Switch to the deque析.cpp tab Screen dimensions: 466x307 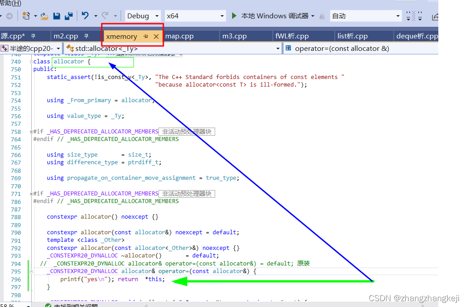pyautogui.click(x=417, y=36)
